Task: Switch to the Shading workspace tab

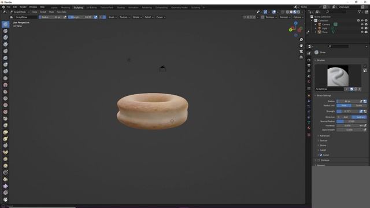Action: coord(121,8)
